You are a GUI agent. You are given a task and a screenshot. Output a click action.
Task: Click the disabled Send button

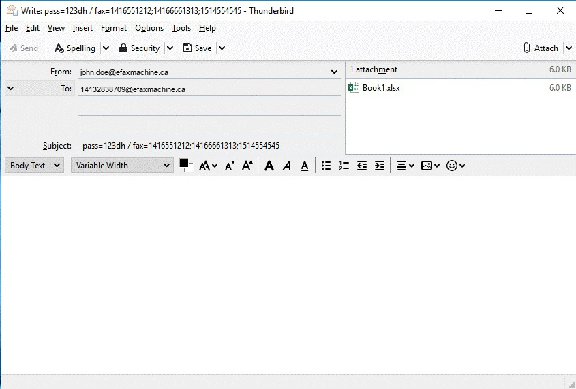tap(24, 48)
